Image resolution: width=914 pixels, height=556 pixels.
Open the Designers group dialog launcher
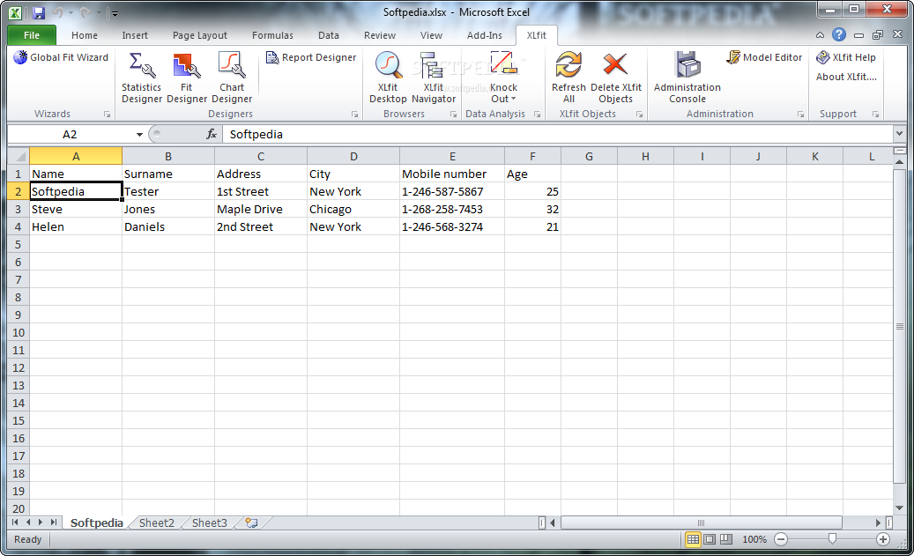tap(354, 115)
